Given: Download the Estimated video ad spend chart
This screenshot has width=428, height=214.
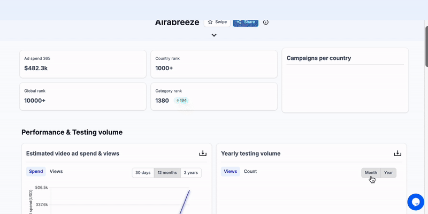Looking at the screenshot, I should 203,154.
